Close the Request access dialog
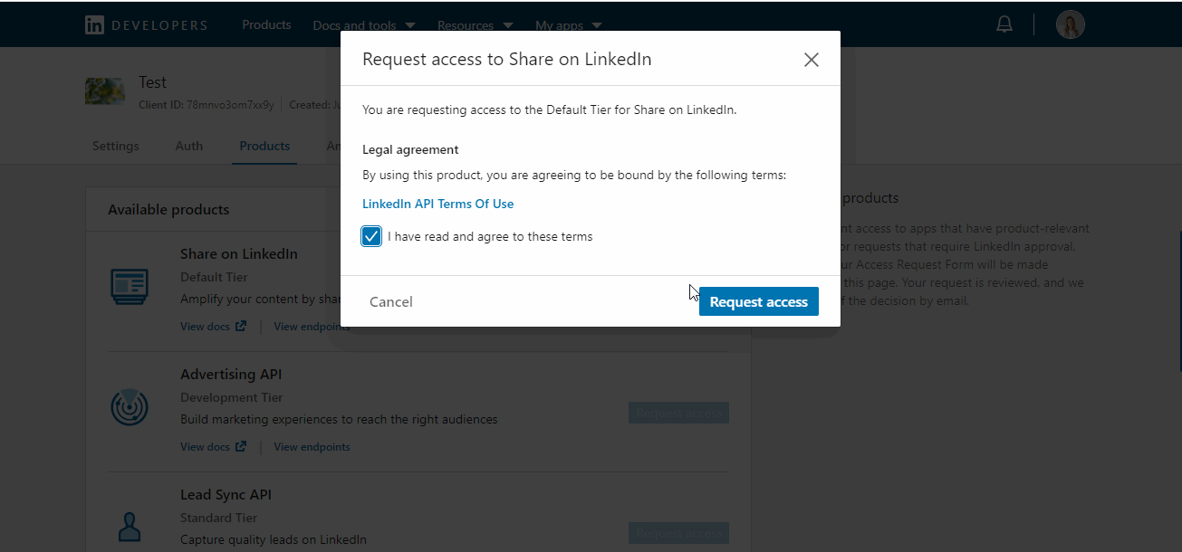The width and height of the screenshot is (1182, 552). tap(811, 60)
